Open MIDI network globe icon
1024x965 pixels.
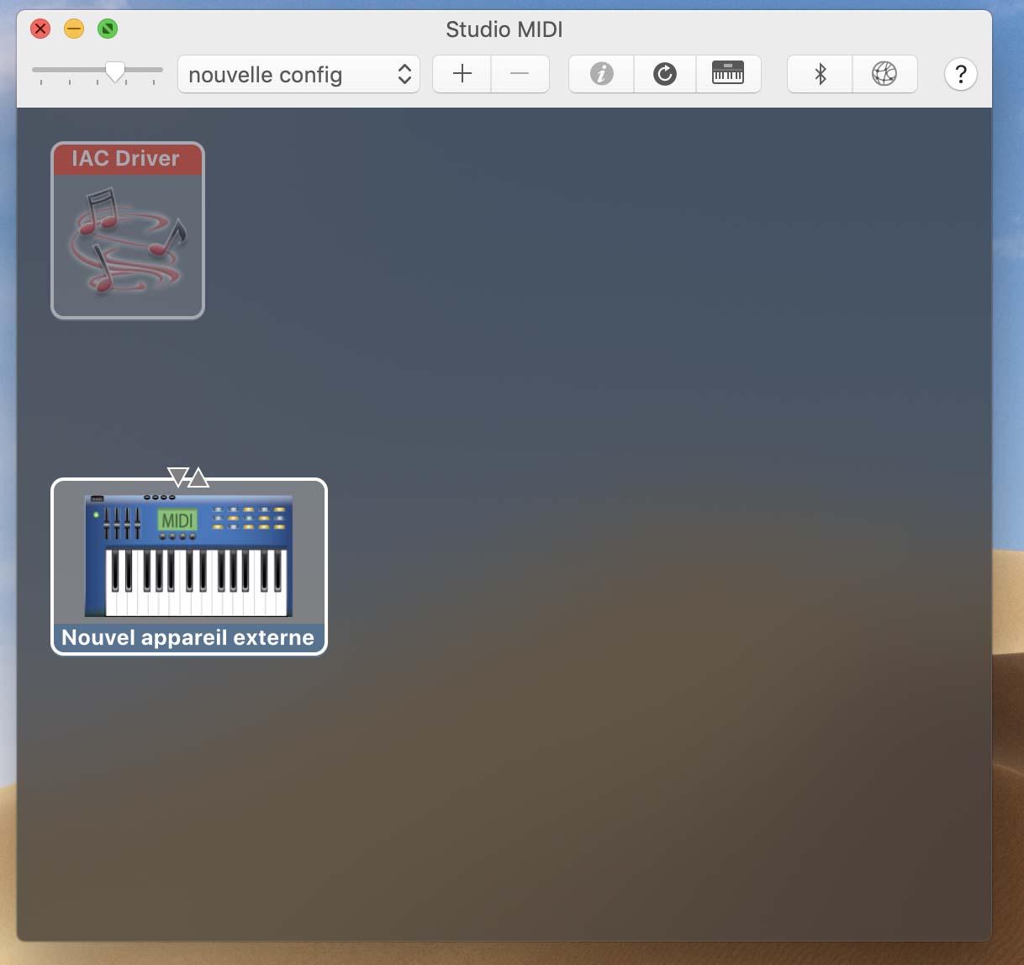click(x=884, y=74)
